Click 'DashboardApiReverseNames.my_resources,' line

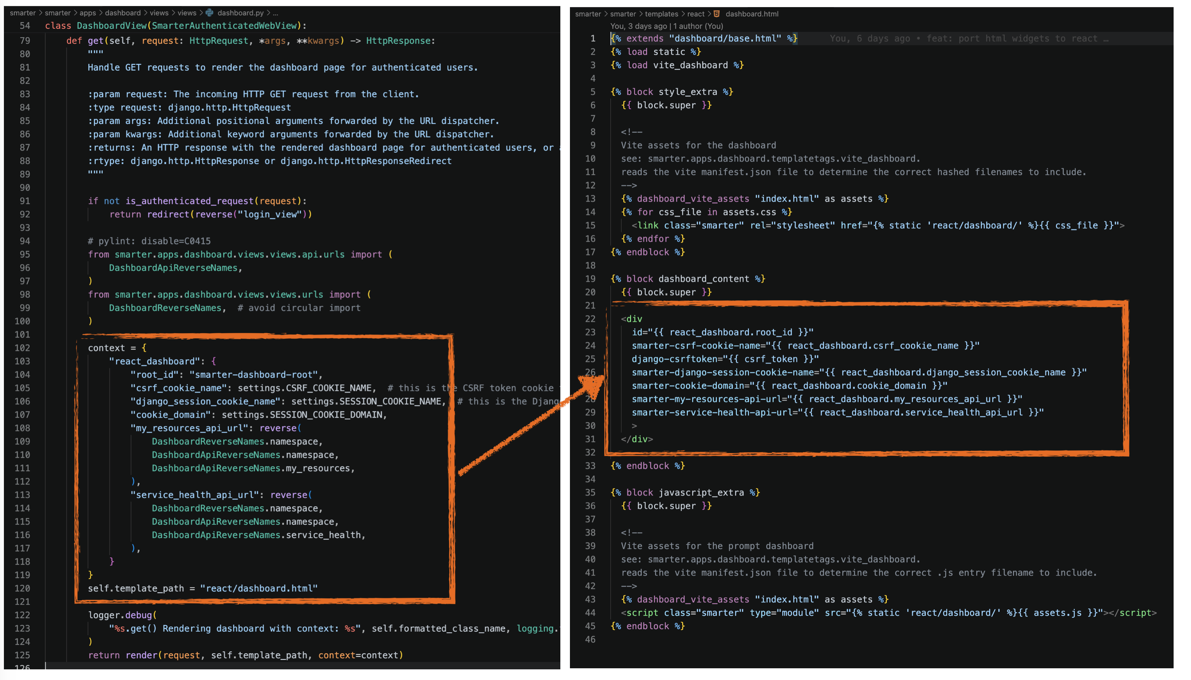point(254,469)
